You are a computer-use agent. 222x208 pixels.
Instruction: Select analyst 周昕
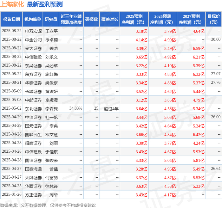[54, 195]
